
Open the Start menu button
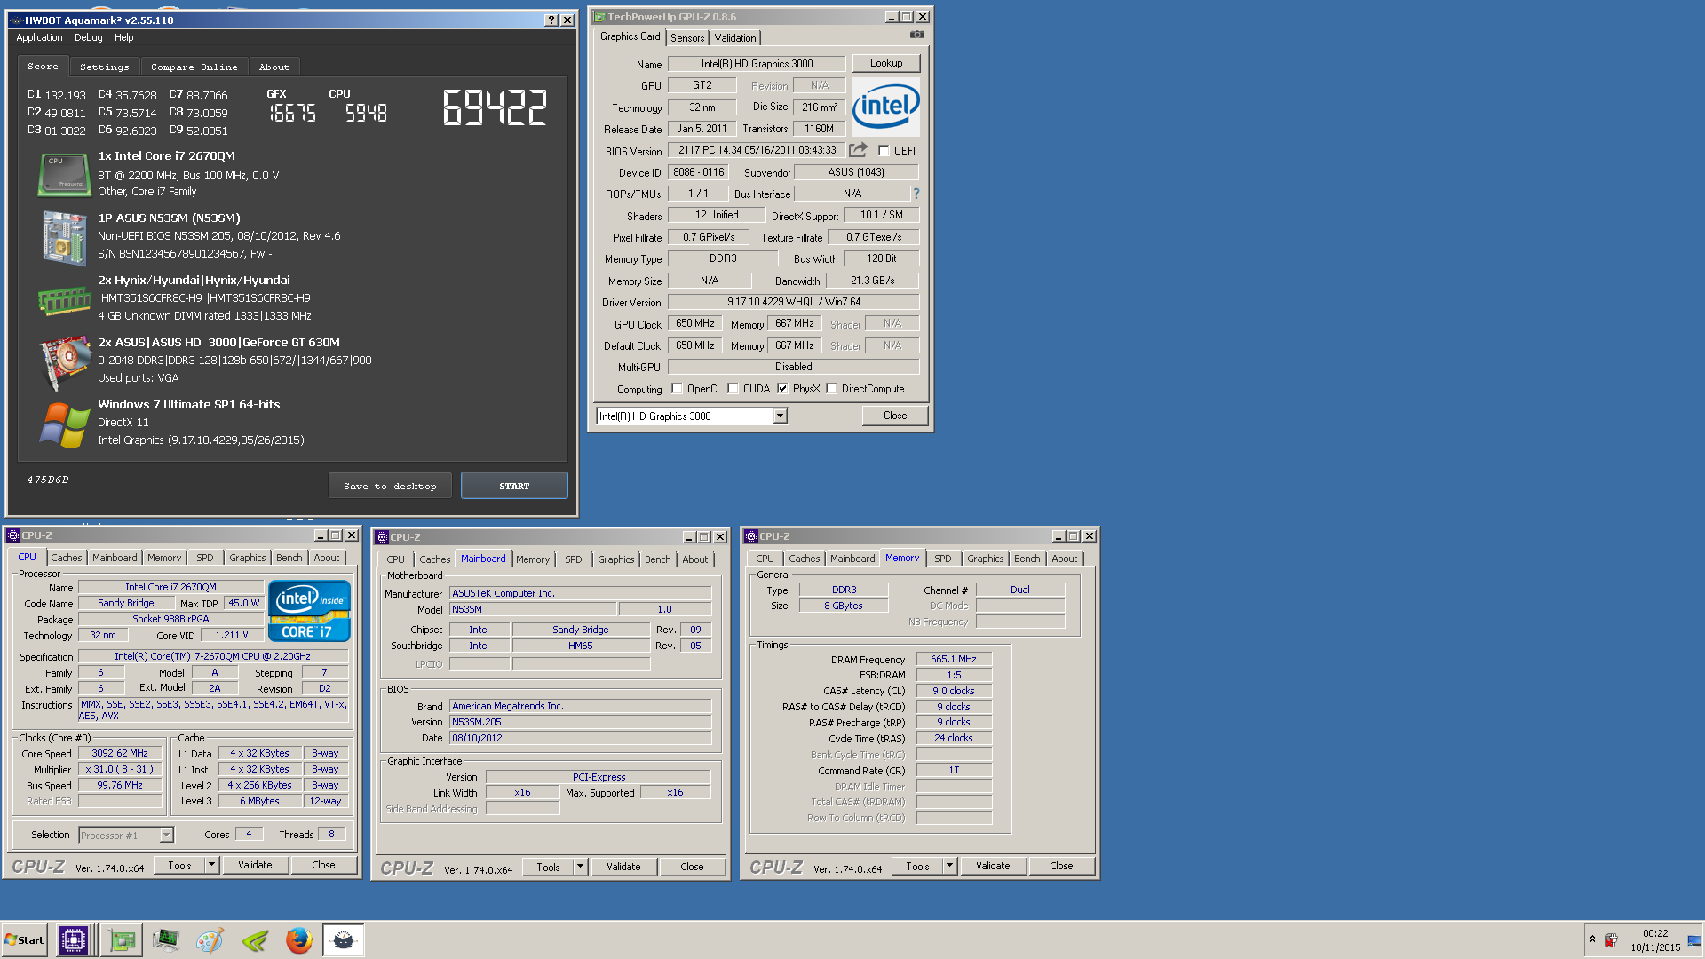pyautogui.click(x=24, y=940)
